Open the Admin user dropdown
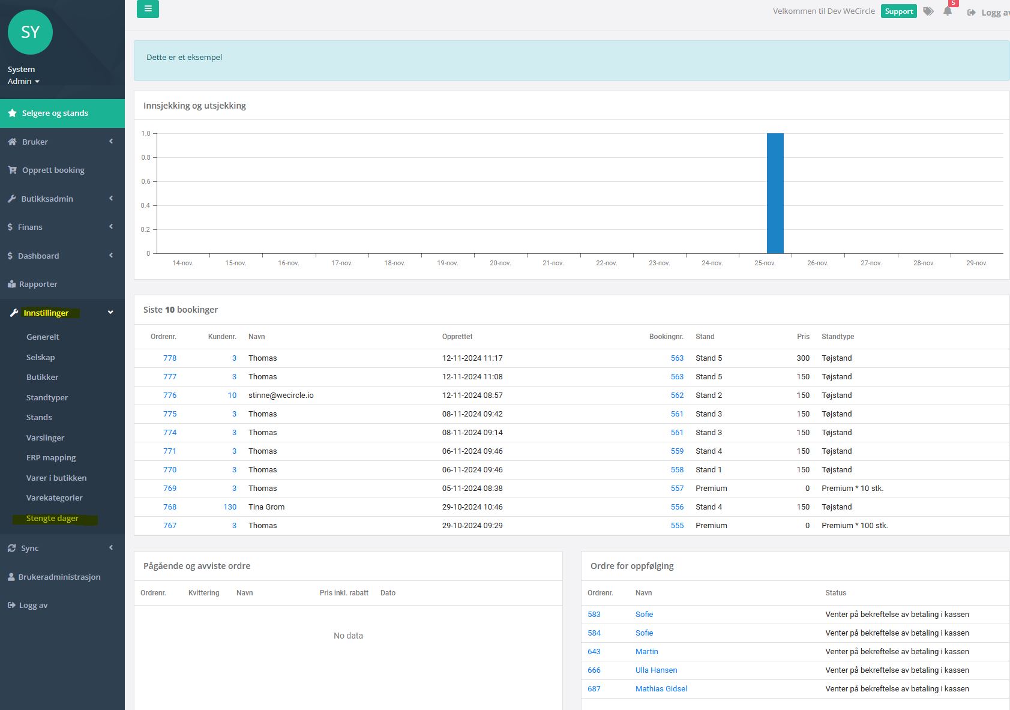Viewport: 1010px width, 710px height. tap(23, 82)
